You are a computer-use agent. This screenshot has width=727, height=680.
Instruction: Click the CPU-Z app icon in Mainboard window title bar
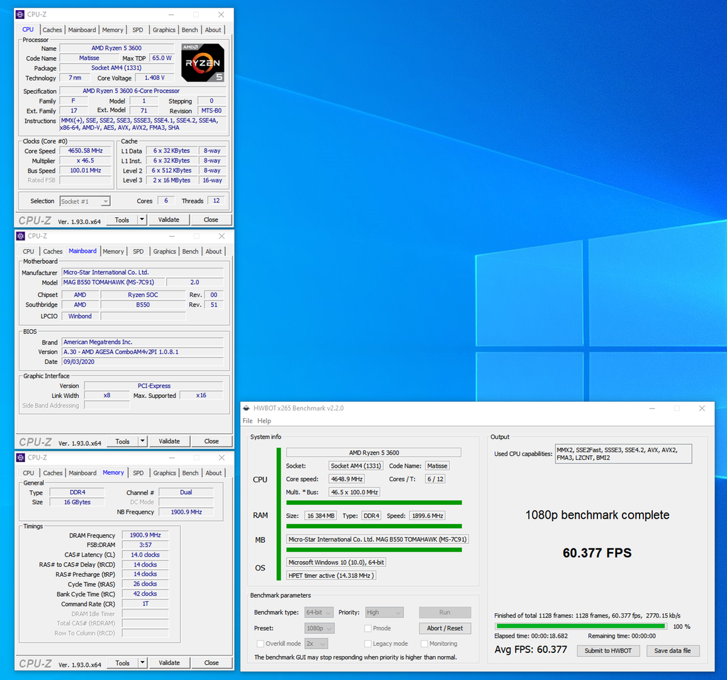21,236
